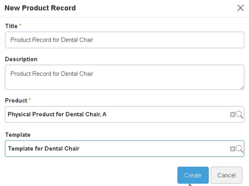Clear the selected Template value
Image resolution: width=249 pixels, height=186 pixels.
coord(232,149)
